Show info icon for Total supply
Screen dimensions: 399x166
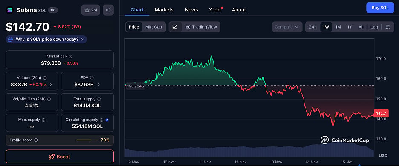pyautogui.click(x=99, y=99)
